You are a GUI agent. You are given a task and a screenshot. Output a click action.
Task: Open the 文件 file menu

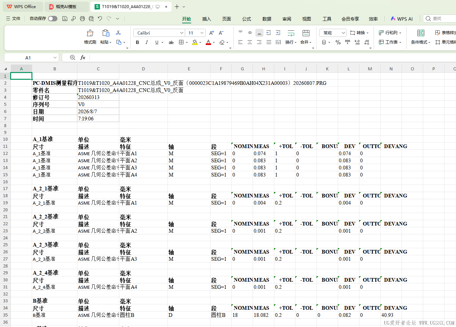[x=14, y=19]
